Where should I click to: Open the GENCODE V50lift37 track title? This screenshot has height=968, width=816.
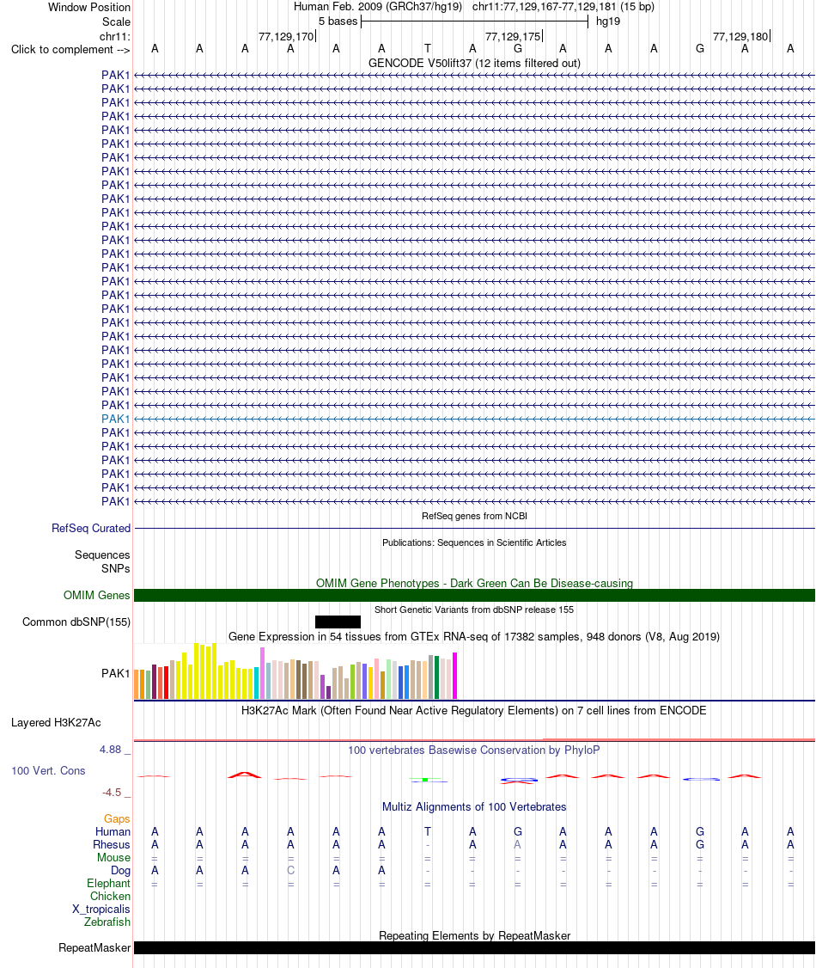click(473, 63)
